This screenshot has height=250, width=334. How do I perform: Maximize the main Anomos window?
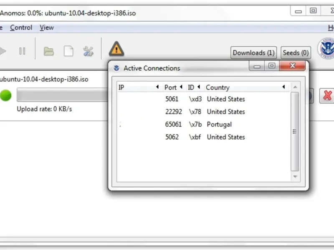click(x=313, y=11)
